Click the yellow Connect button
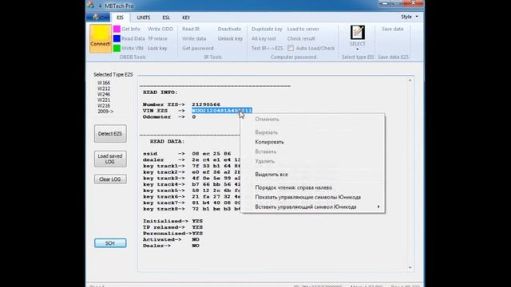511x287 pixels. tap(101, 38)
